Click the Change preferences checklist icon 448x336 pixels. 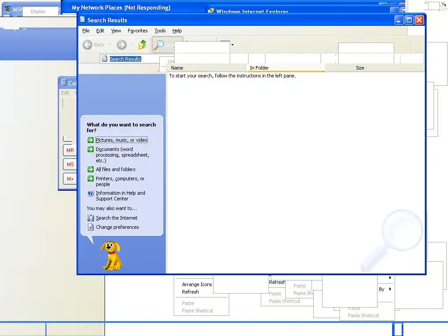pos(91,227)
